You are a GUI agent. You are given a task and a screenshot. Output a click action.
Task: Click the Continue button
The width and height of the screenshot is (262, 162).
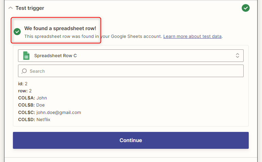pyautogui.click(x=131, y=140)
